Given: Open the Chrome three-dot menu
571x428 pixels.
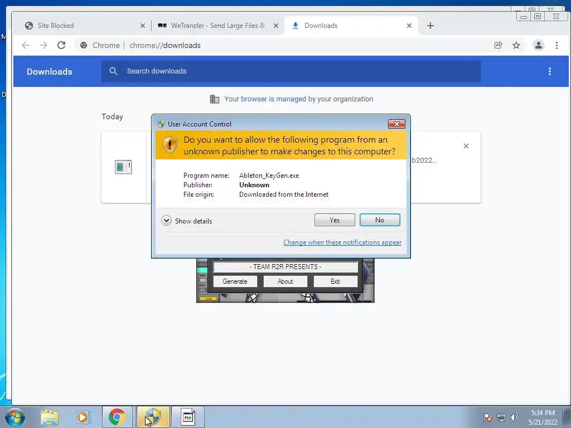Looking at the screenshot, I should (x=557, y=45).
